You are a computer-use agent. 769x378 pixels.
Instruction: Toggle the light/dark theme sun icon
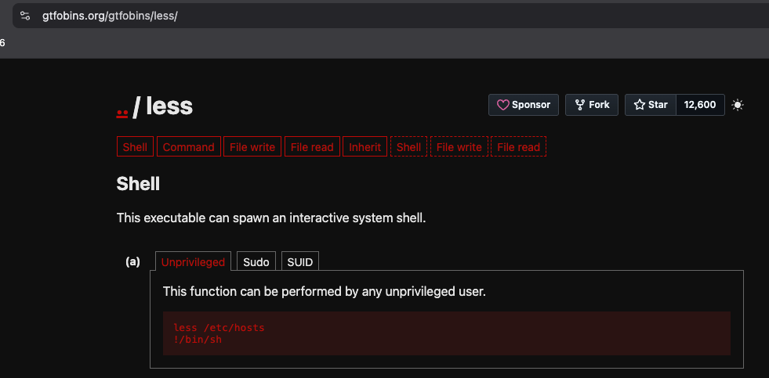coord(737,105)
